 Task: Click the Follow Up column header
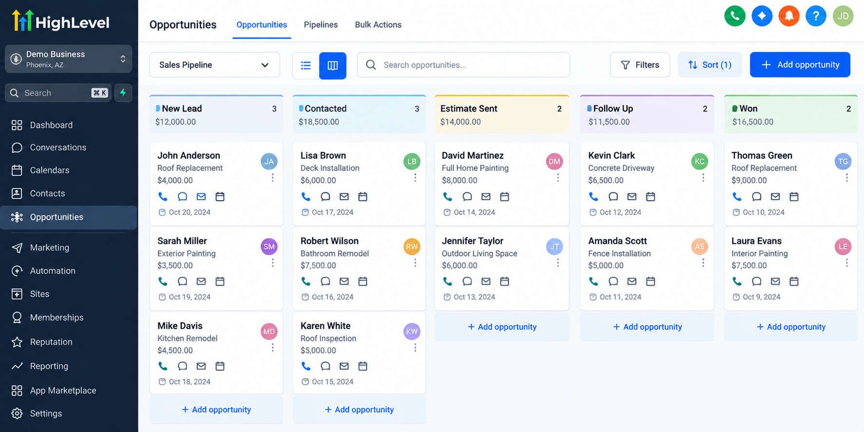coord(647,114)
